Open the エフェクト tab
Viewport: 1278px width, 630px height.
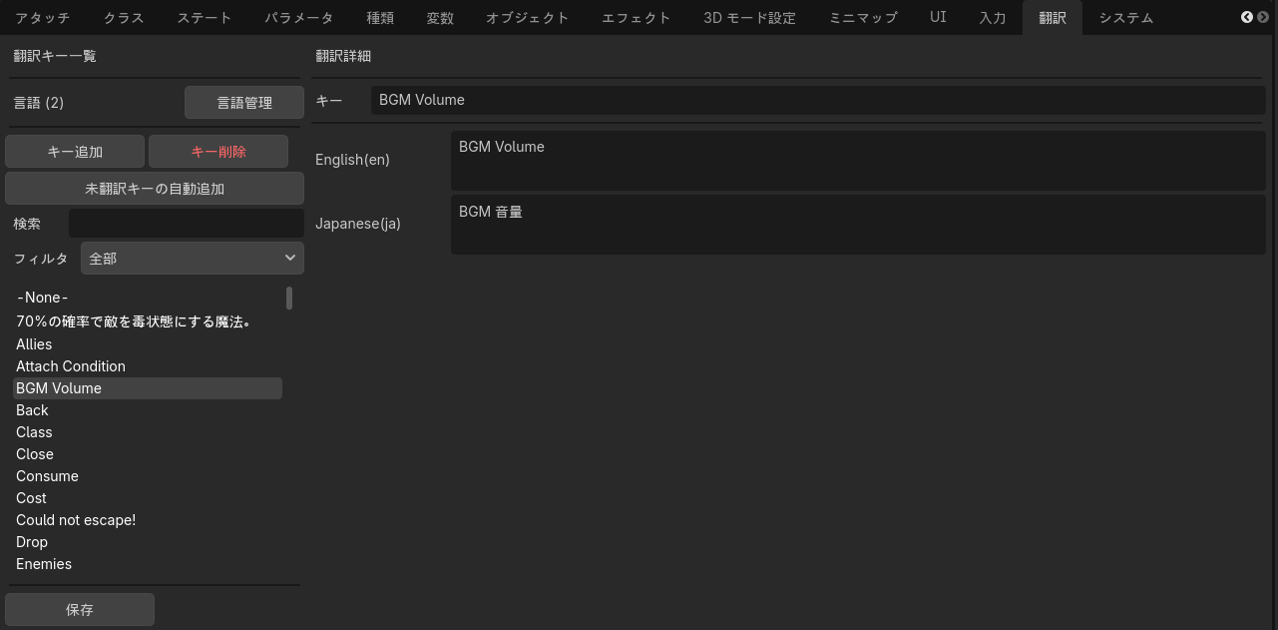637,17
